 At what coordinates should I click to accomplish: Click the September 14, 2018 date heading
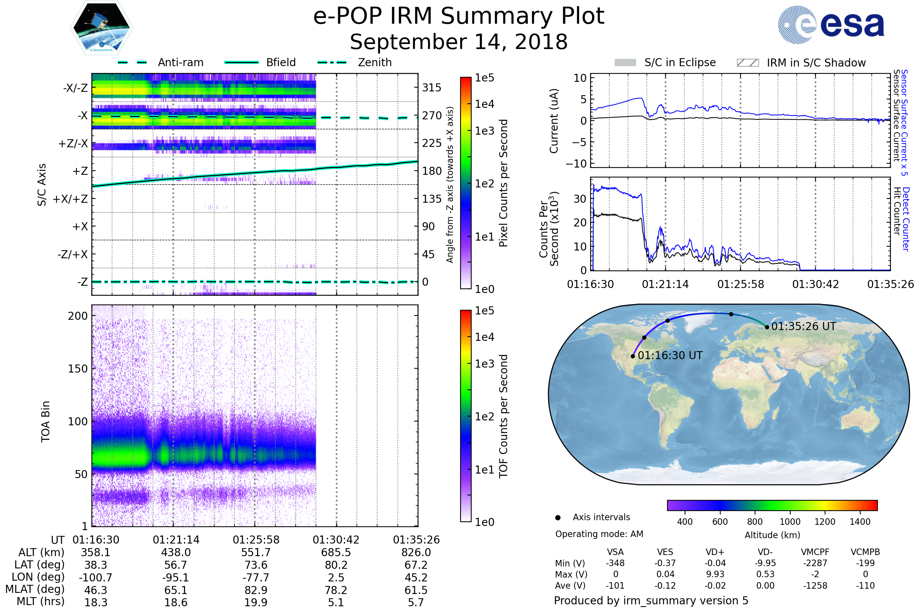click(x=459, y=42)
